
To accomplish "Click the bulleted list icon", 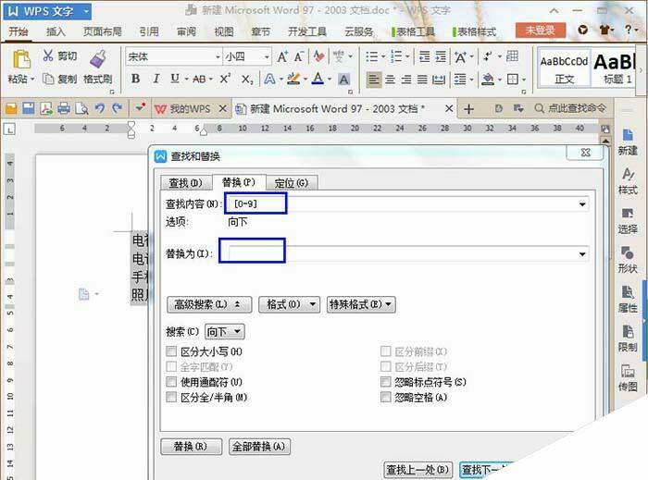I will [x=372, y=56].
